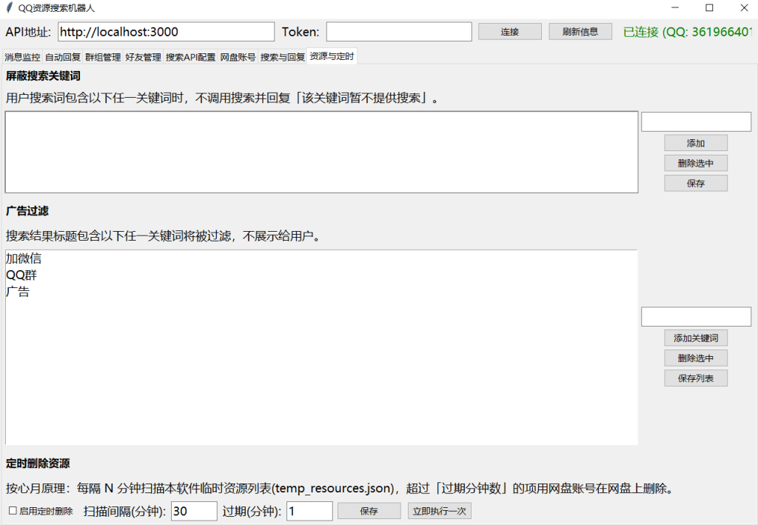Open the 自动回复 tab
Image resolution: width=758 pixels, height=525 pixels.
point(63,57)
